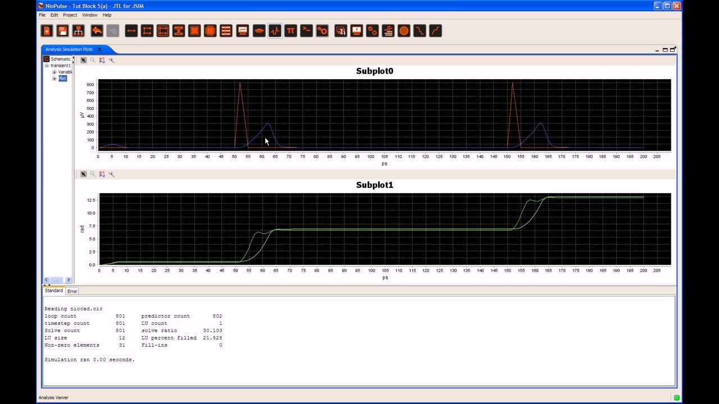Switch to the Error output tab
This screenshot has width=719, height=404.
72,291
